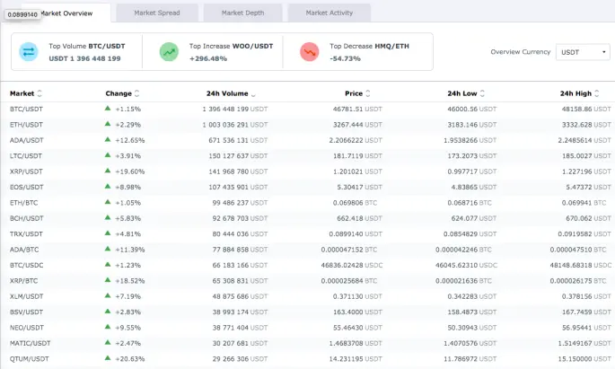Click TRX/USDT price 0.0899140 USDT cell

356,234
